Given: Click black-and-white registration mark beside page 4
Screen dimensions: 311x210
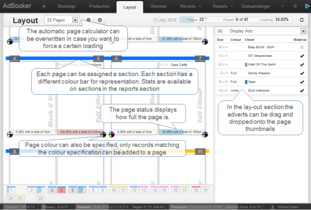Looking at the screenshot, I should coord(10,135).
